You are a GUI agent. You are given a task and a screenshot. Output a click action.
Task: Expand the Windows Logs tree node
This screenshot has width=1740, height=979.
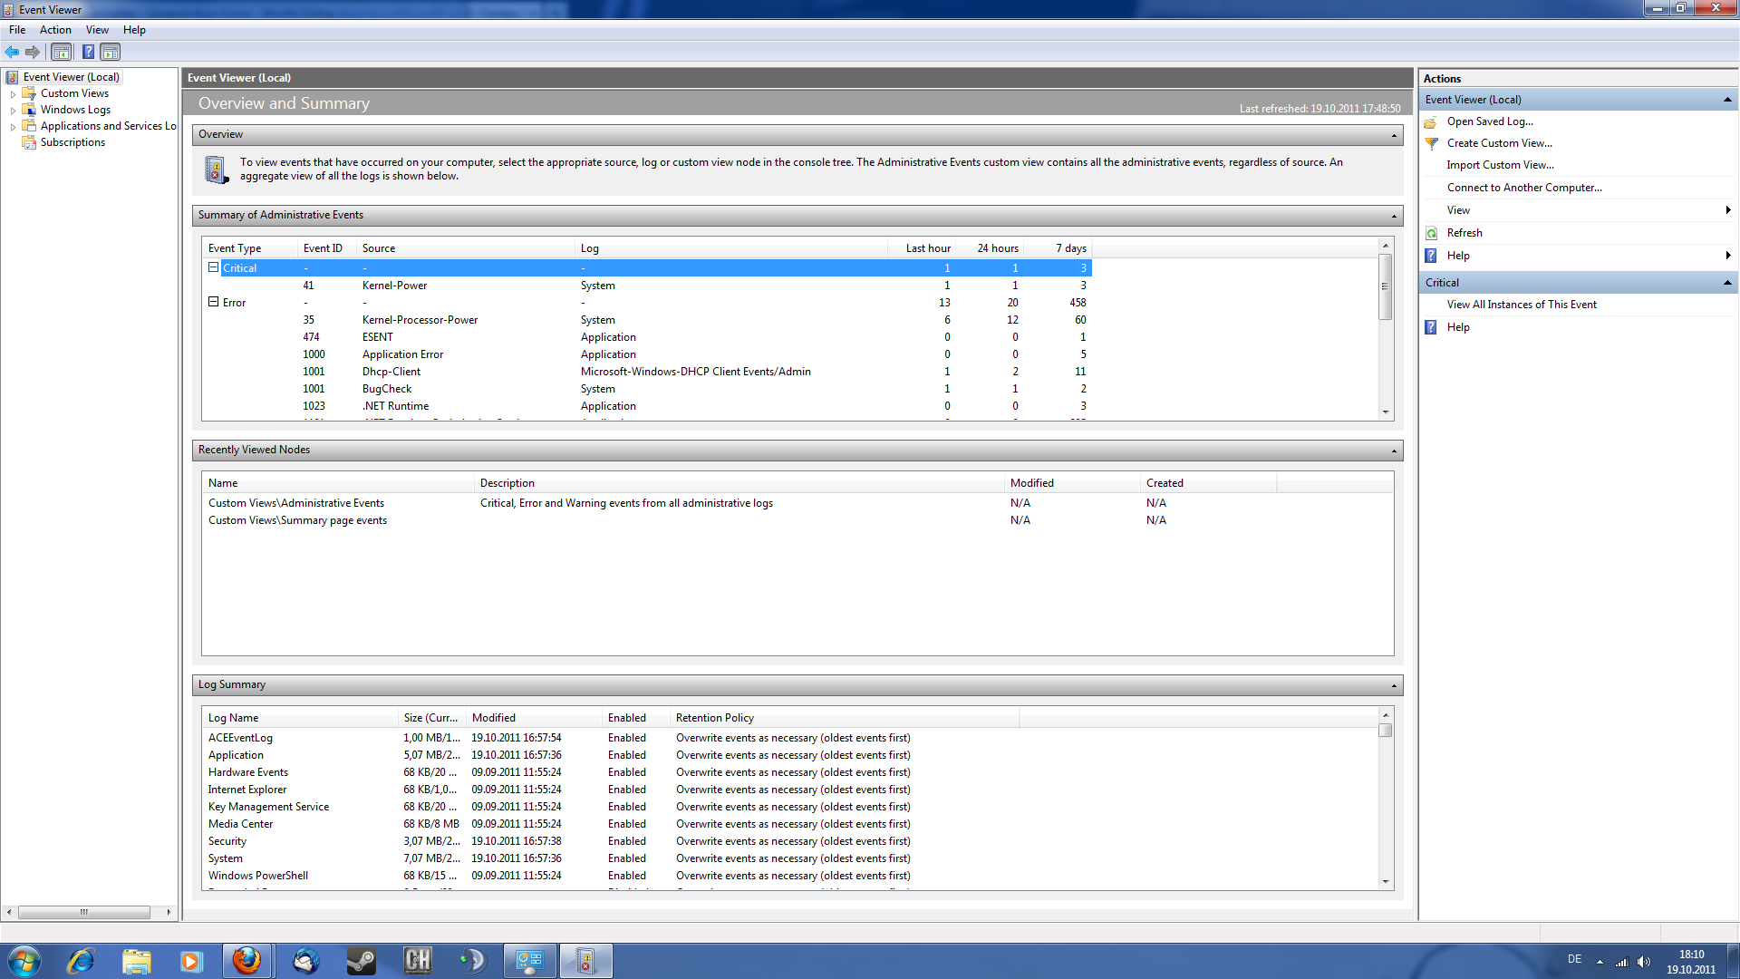[x=13, y=111]
